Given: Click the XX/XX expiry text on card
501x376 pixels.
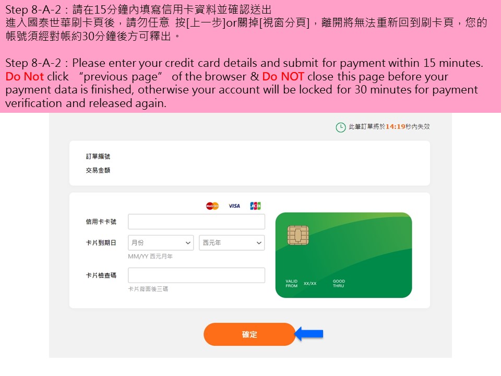Looking at the screenshot, I should click(310, 284).
